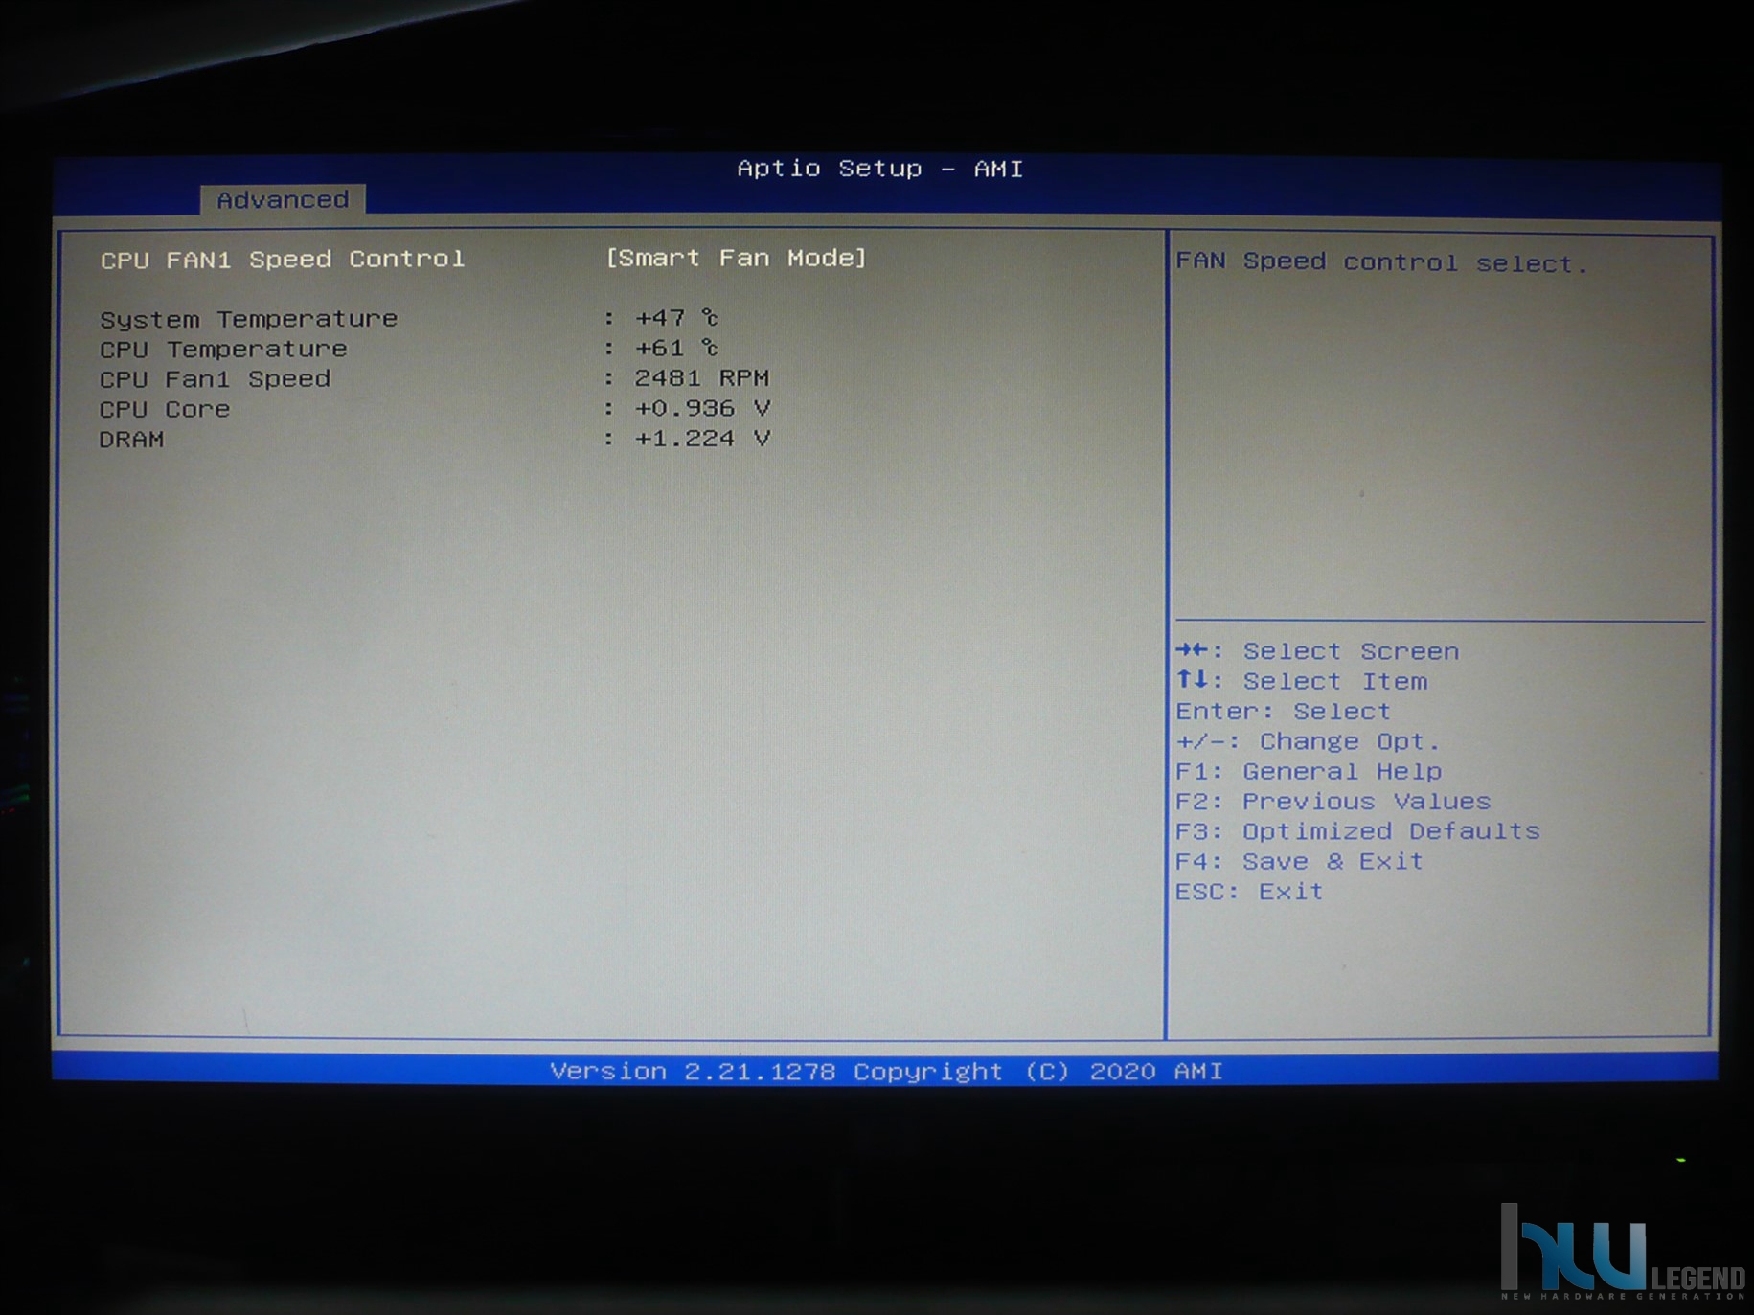The height and width of the screenshot is (1315, 1754).
Task: Select the System Temperature row label
Action: (x=248, y=319)
